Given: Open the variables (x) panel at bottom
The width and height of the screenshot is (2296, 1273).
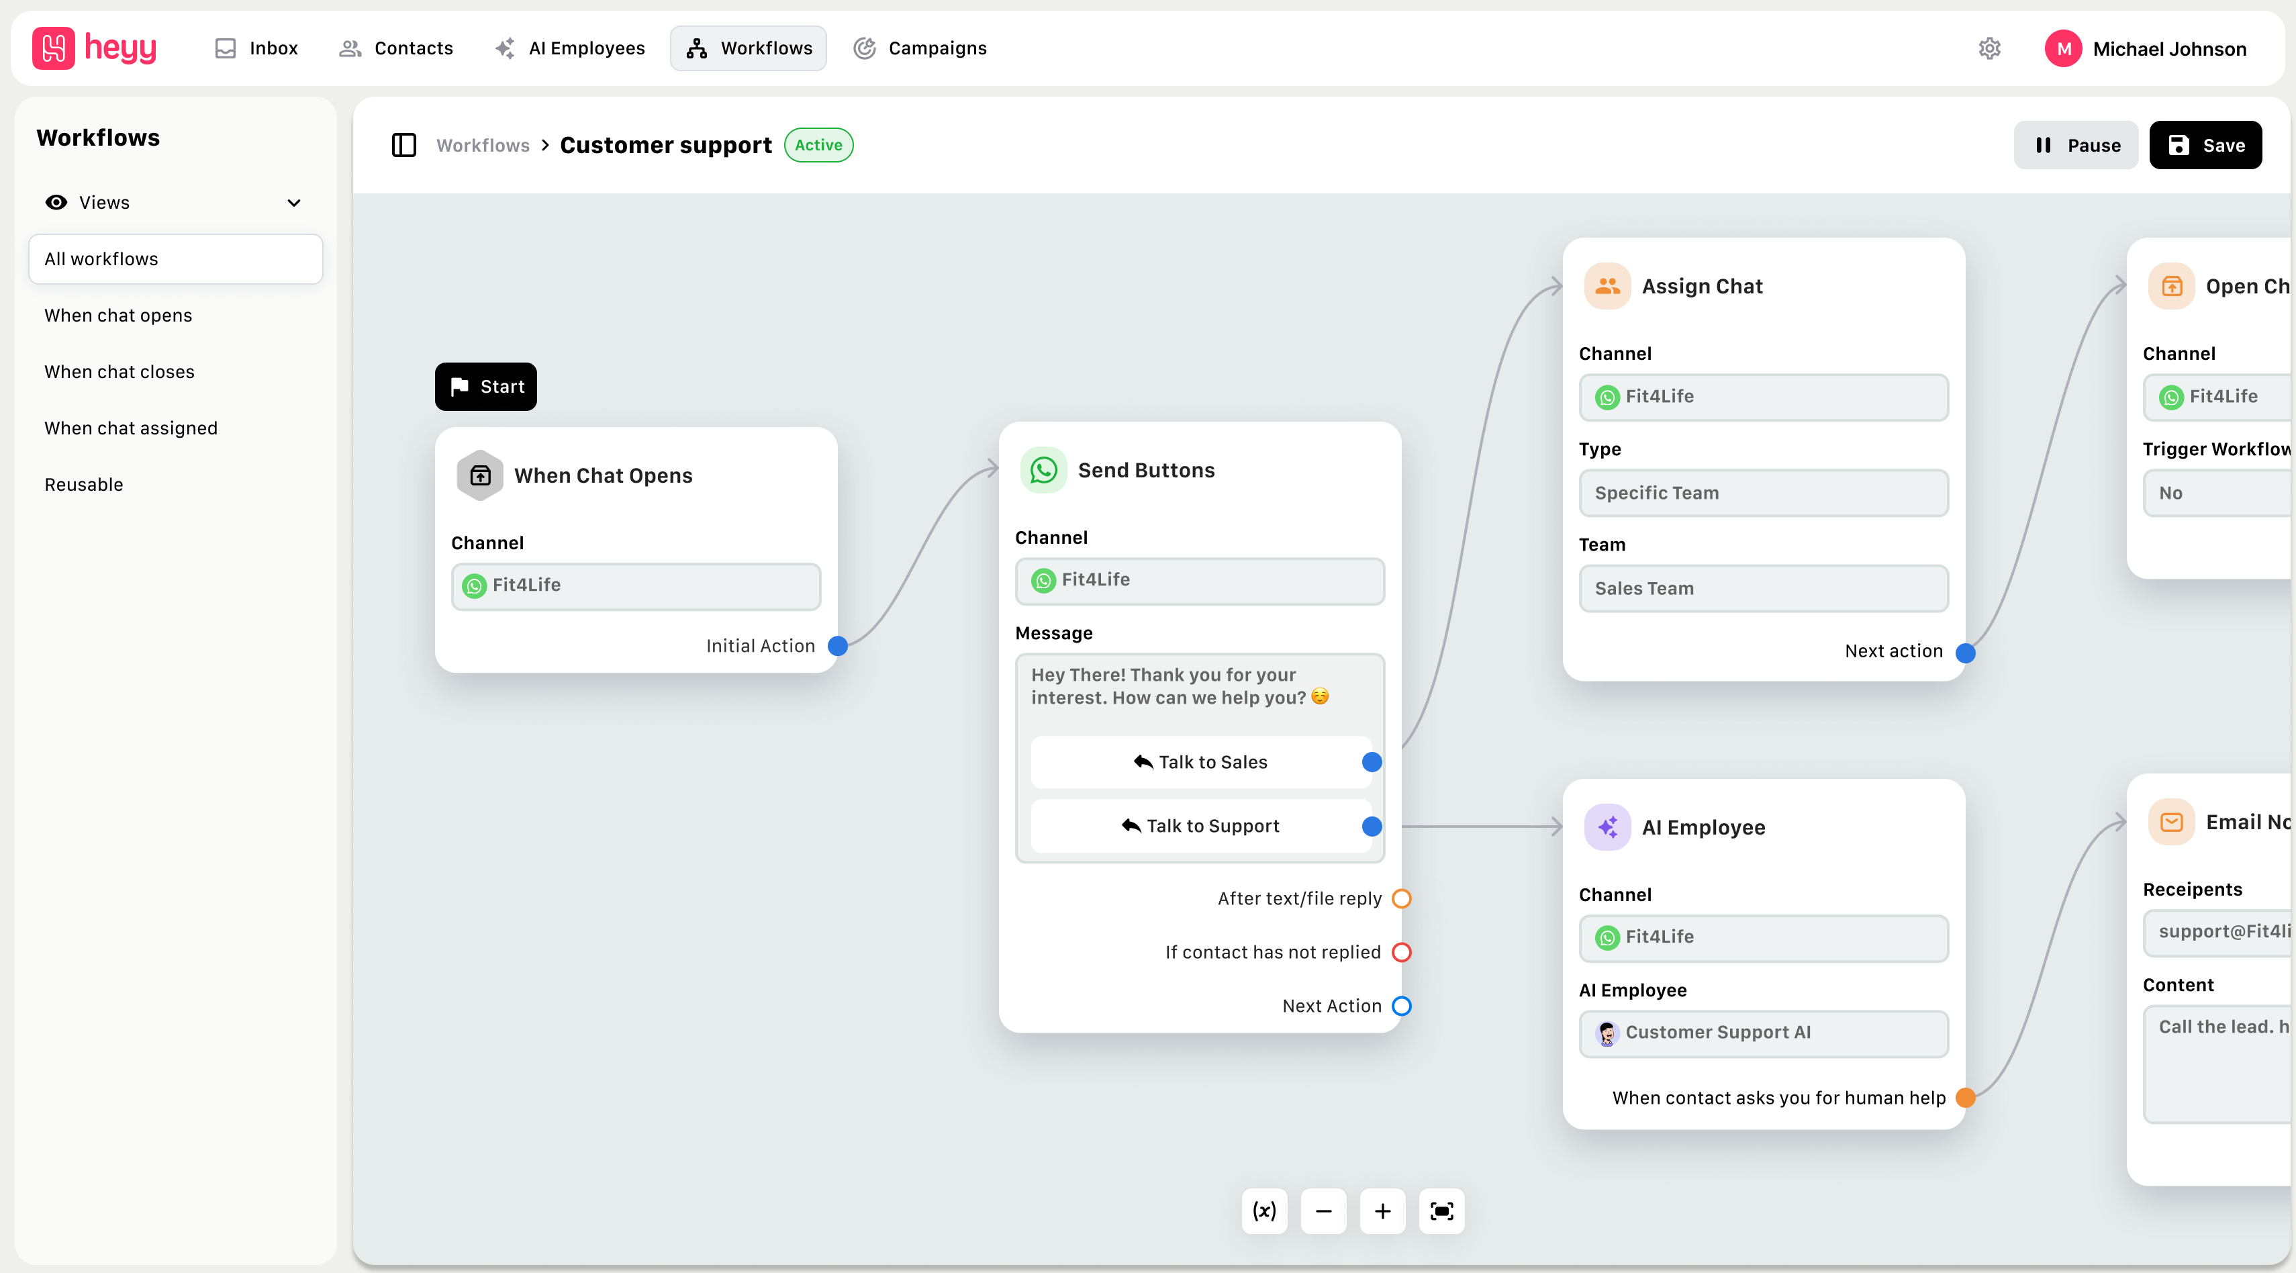Looking at the screenshot, I should (x=1265, y=1211).
